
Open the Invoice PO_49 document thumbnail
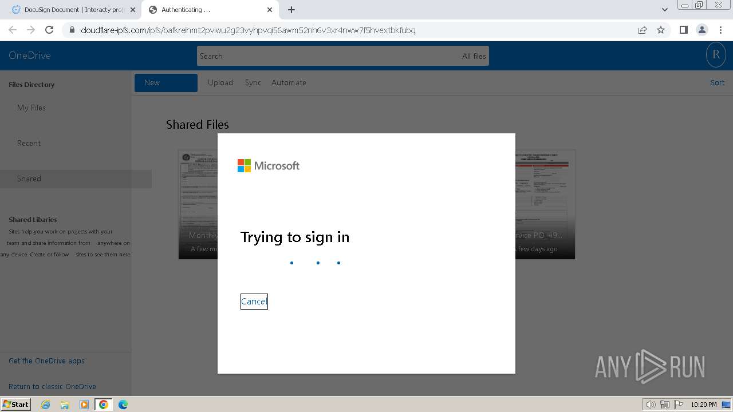[545, 204]
